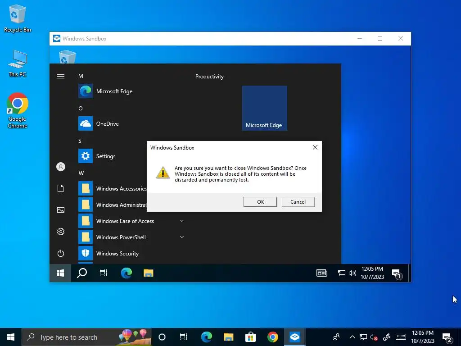Launch Edge from host taskbar
The width and height of the screenshot is (461, 346).
pyautogui.click(x=206, y=337)
